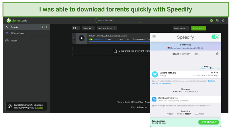
Task: Expand the select-all checkbox dropdown arrow
Action: [78, 28]
